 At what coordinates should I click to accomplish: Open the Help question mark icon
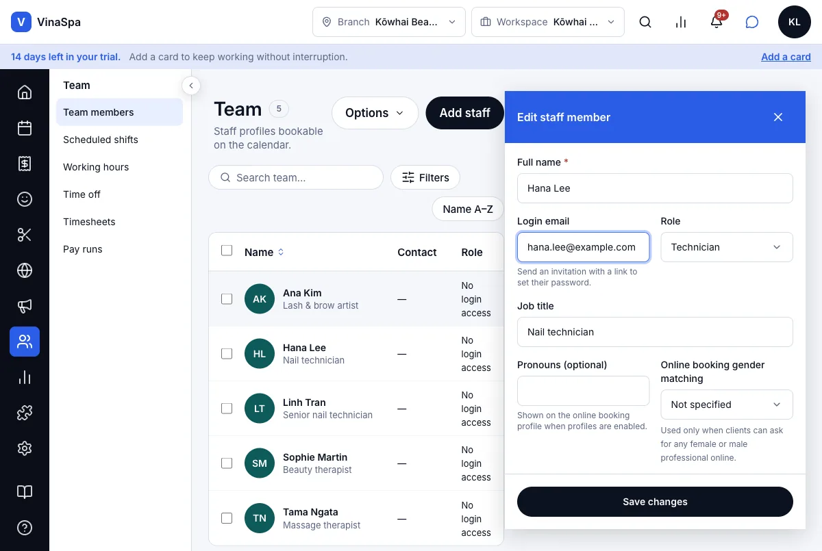(x=25, y=528)
